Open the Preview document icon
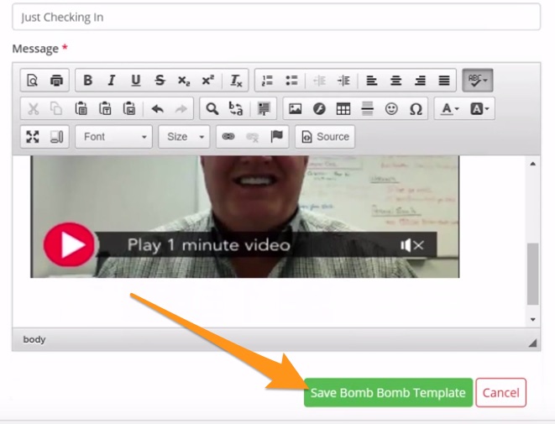This screenshot has height=424, width=555. coord(33,81)
